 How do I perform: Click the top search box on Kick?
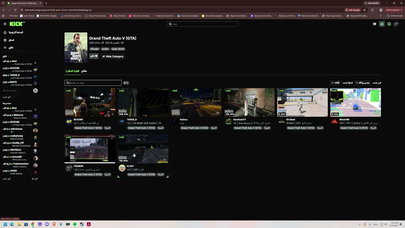click(x=202, y=24)
